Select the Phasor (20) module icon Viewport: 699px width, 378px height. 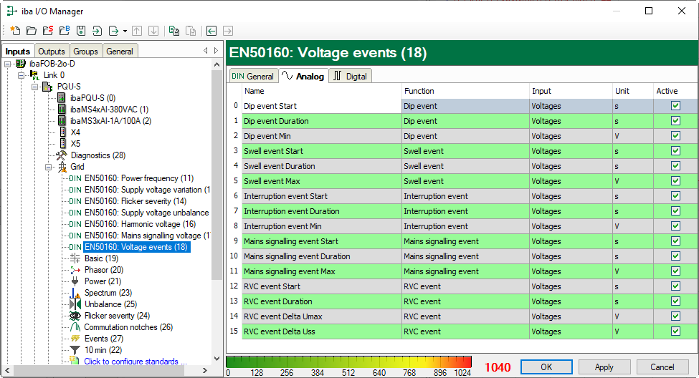click(x=75, y=270)
